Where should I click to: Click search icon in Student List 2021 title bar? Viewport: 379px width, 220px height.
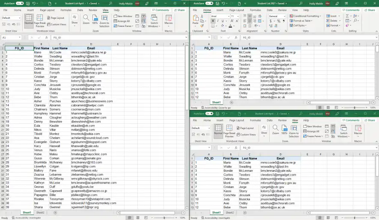[x=301, y=3]
